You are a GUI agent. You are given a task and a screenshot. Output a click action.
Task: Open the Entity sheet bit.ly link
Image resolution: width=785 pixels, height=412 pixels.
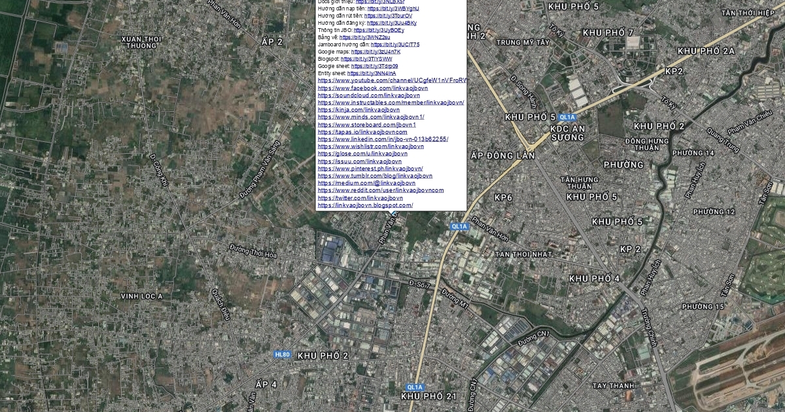tap(372, 73)
